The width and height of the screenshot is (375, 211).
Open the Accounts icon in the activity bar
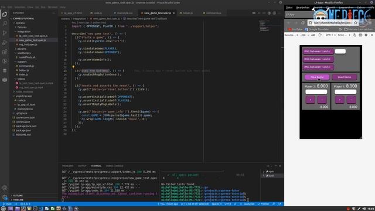pos(5,188)
